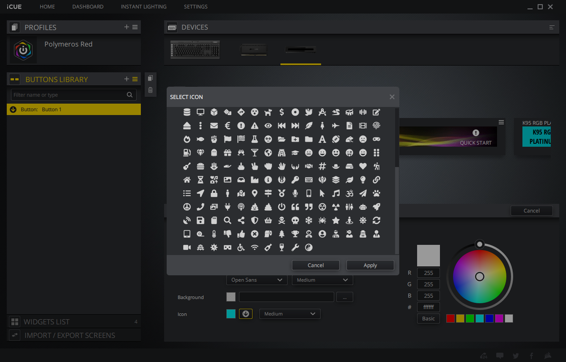Pick the lightbulb icon
The width and height of the screenshot is (566, 362).
point(363,179)
